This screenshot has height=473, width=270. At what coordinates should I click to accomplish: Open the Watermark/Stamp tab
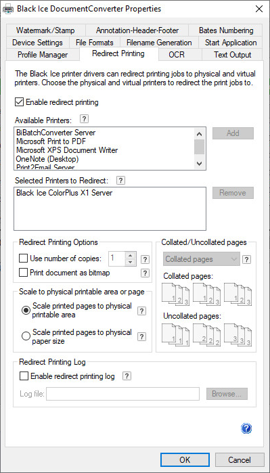45,30
